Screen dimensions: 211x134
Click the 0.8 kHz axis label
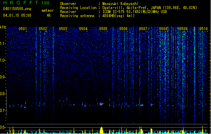(x=3, y=94)
